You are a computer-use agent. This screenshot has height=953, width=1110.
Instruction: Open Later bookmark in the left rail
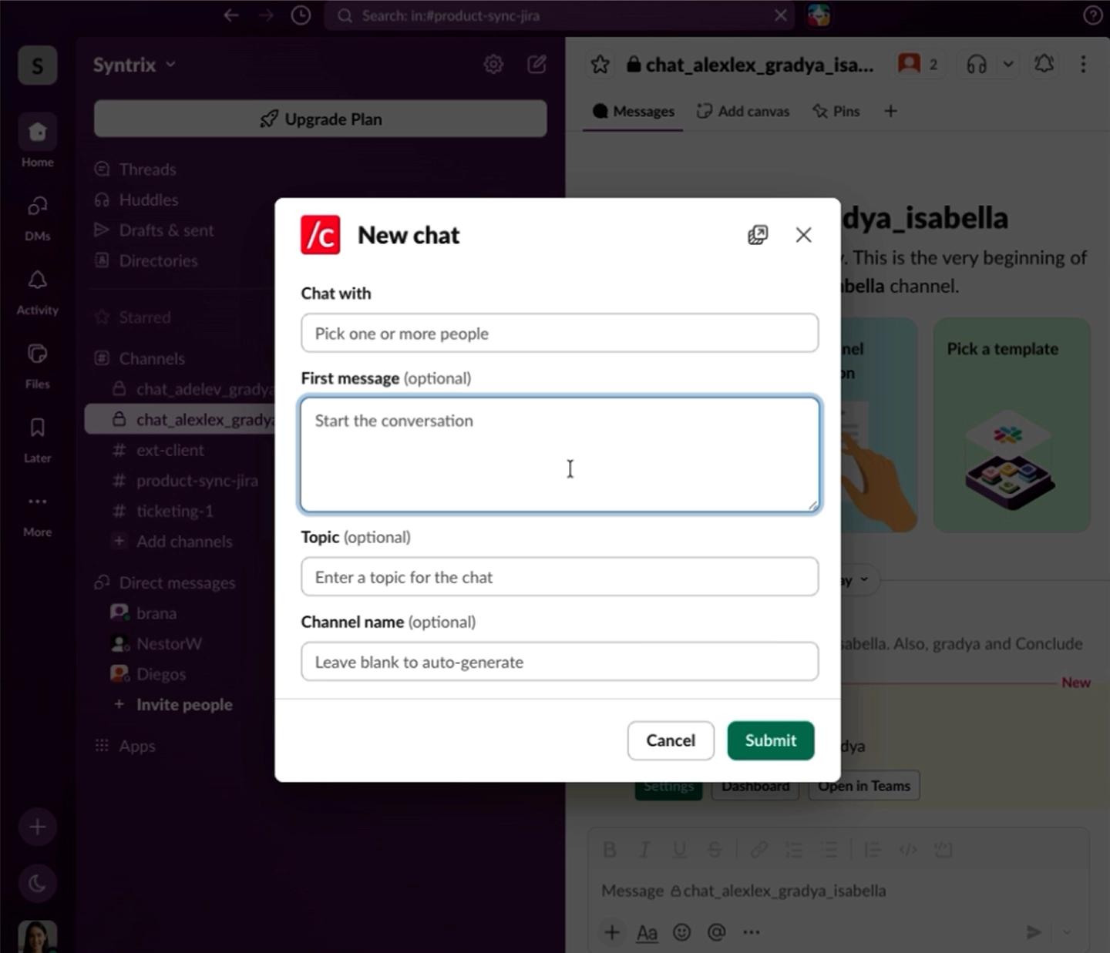pos(37,439)
